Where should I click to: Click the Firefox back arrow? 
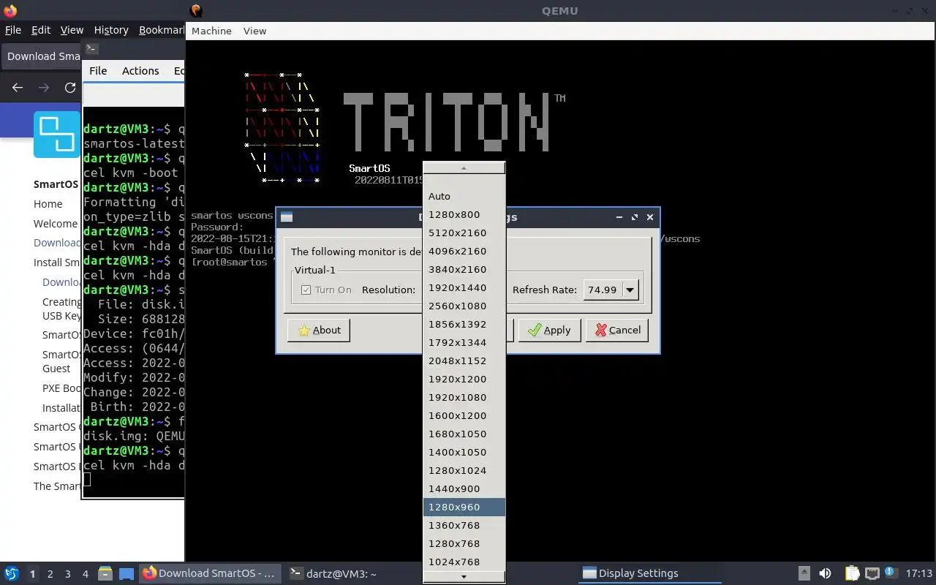(x=18, y=87)
